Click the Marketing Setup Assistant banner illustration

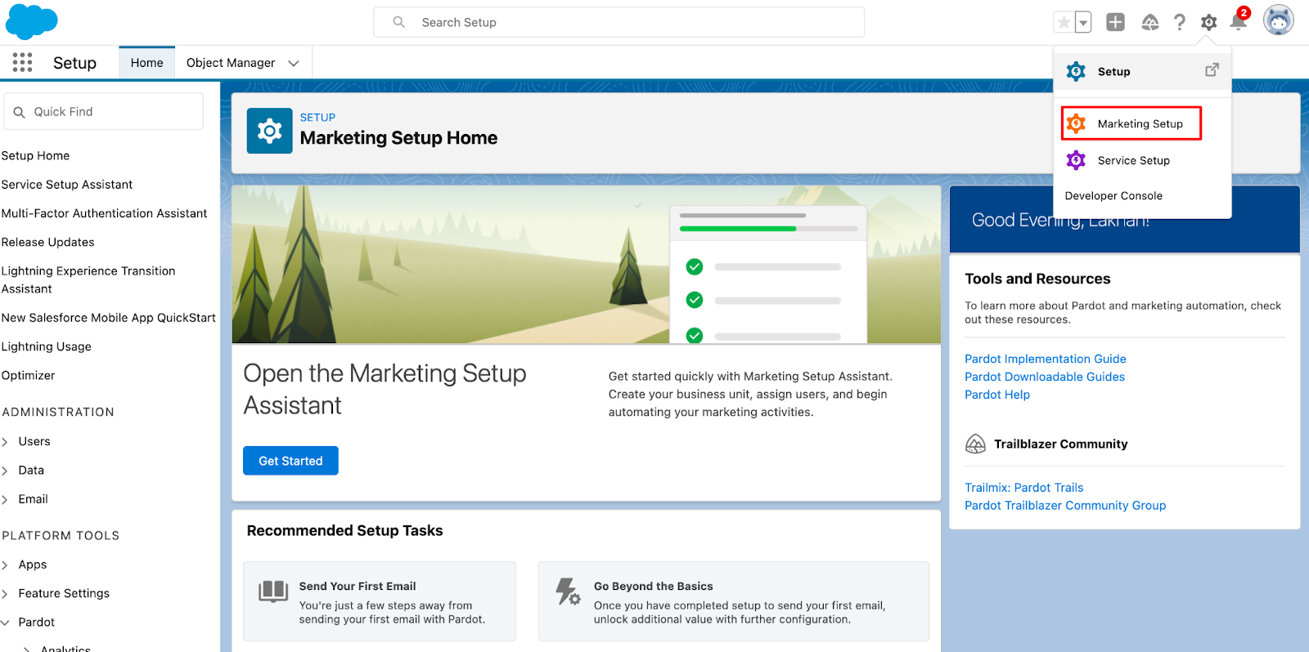[587, 265]
